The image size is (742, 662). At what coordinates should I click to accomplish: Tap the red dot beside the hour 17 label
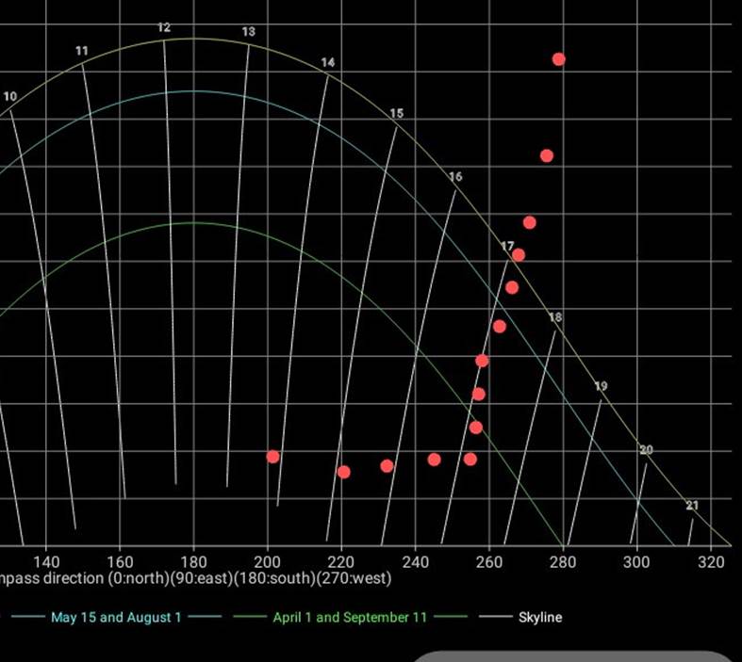pos(518,255)
